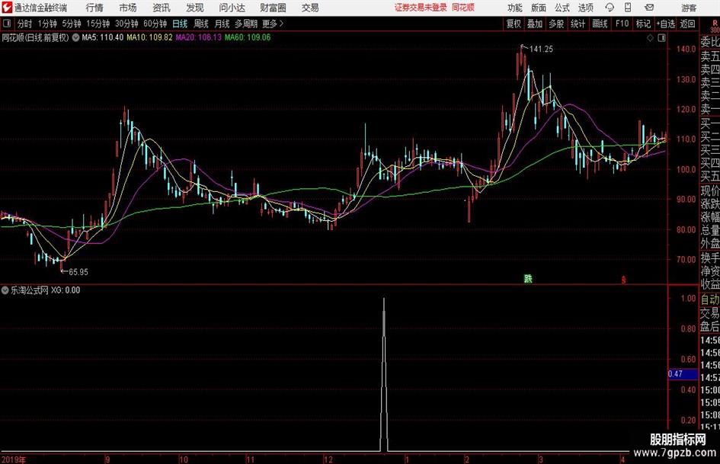Select the 月线 monthly period tab

point(222,24)
